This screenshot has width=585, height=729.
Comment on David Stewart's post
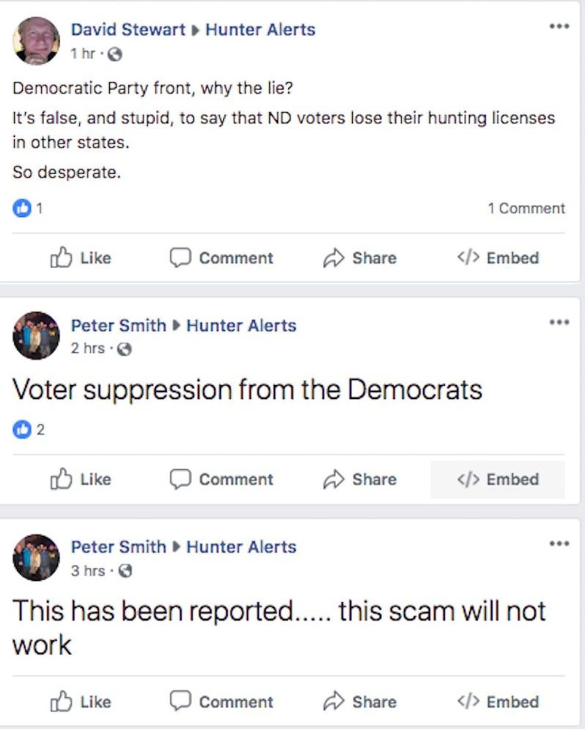[x=221, y=258]
